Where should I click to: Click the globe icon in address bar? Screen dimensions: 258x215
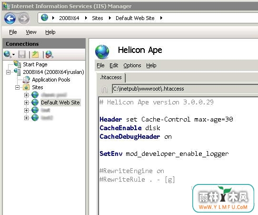(x=44, y=18)
